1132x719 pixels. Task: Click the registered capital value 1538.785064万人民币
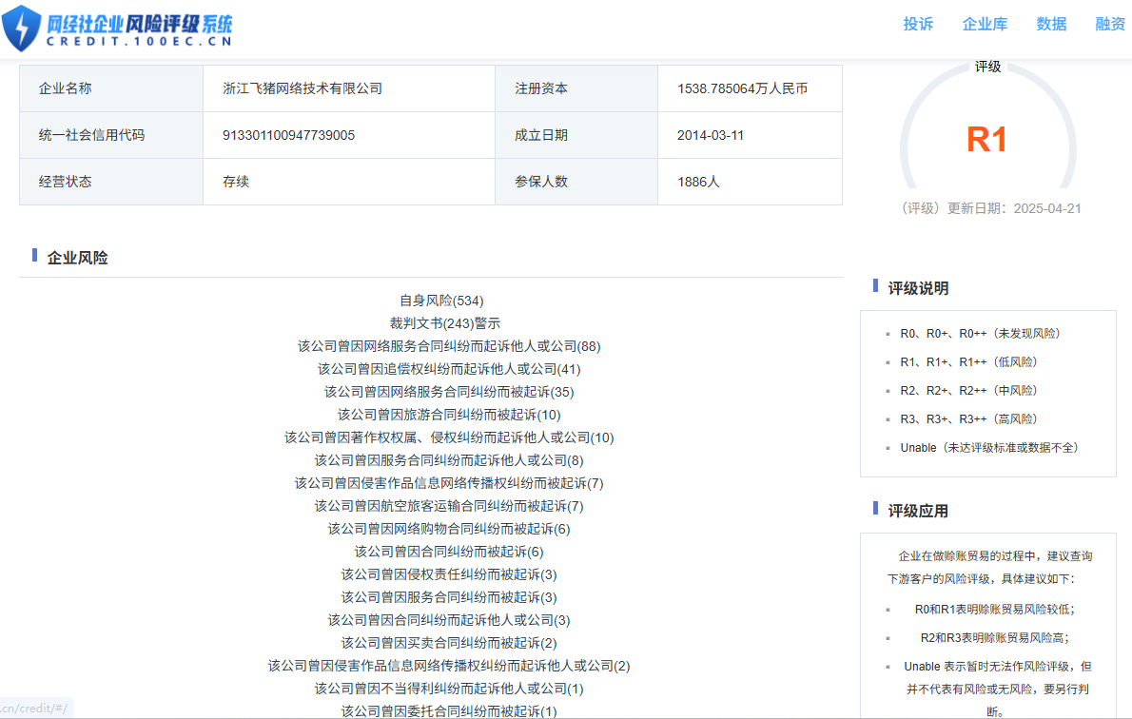(x=742, y=88)
